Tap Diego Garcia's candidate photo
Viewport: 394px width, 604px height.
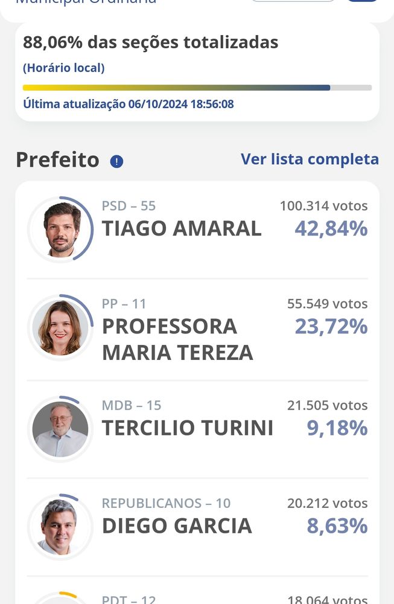click(x=60, y=527)
